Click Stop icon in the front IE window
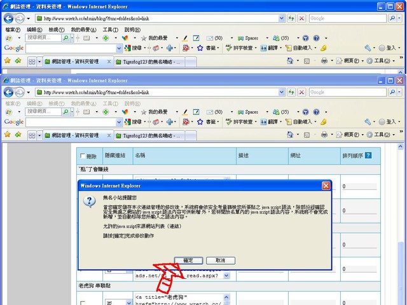 [x=301, y=92]
